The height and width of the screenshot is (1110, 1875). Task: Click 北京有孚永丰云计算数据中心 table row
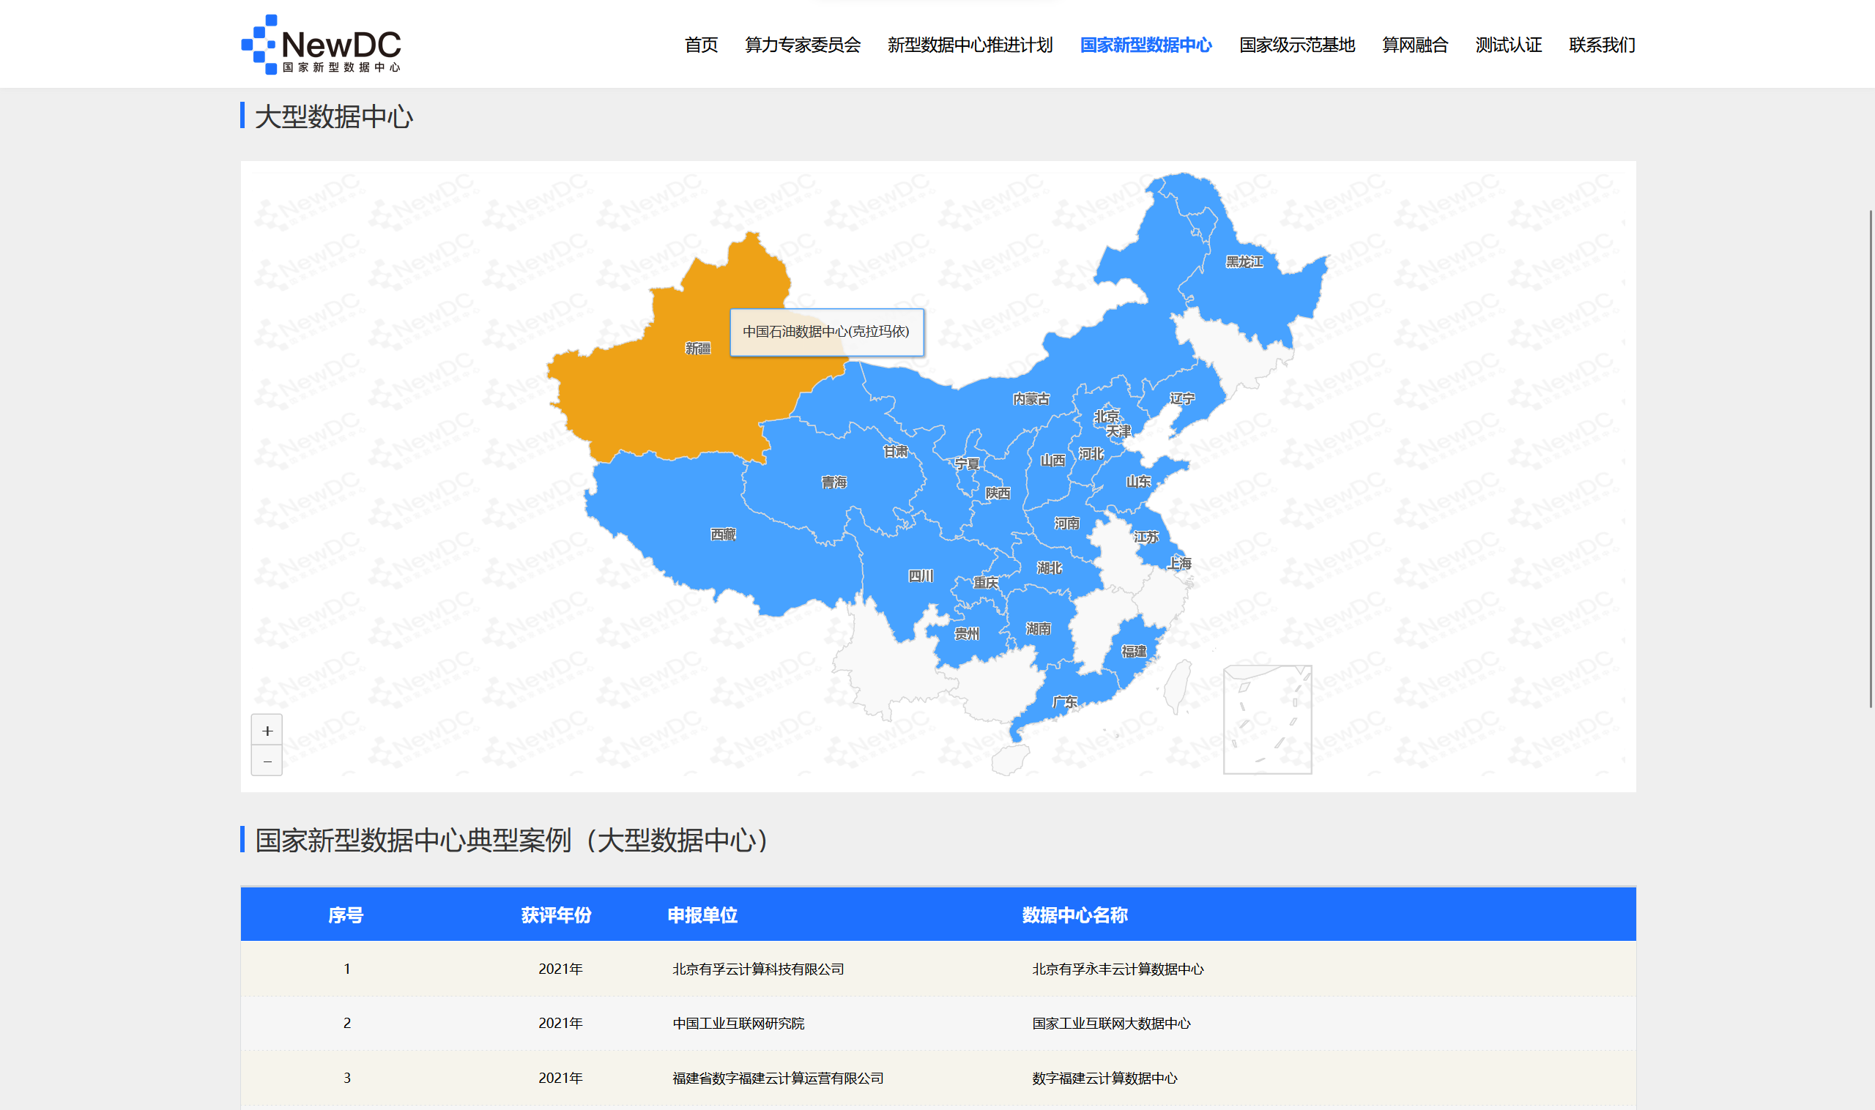[1118, 969]
